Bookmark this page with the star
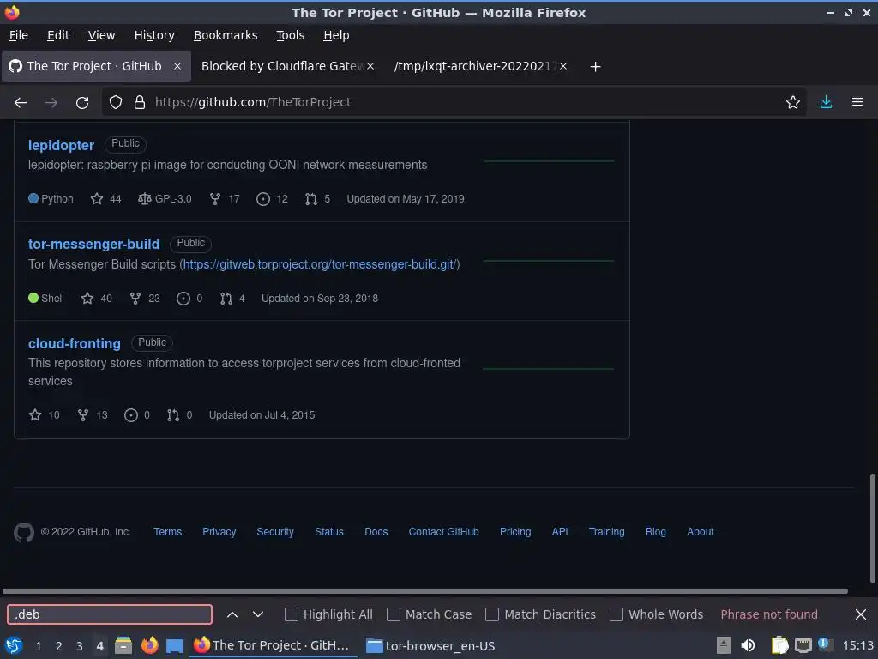 792,102
